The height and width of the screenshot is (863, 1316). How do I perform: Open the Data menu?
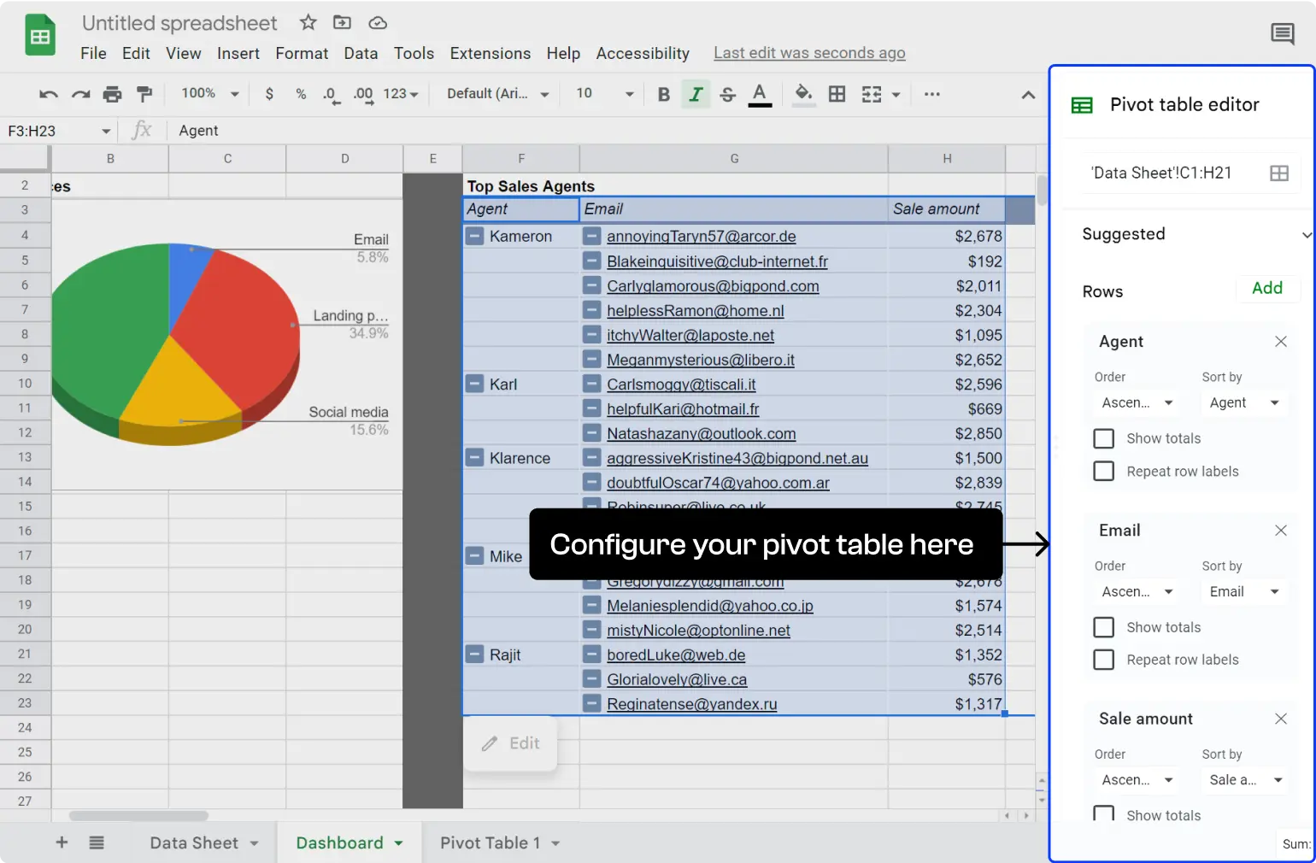click(361, 53)
